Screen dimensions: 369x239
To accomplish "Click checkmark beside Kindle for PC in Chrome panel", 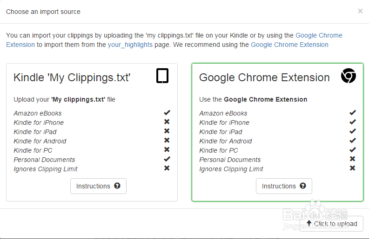I will click(x=353, y=149).
